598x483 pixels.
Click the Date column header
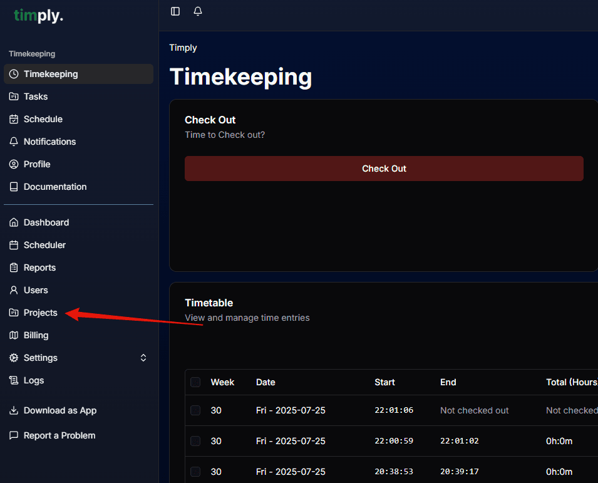pos(265,382)
